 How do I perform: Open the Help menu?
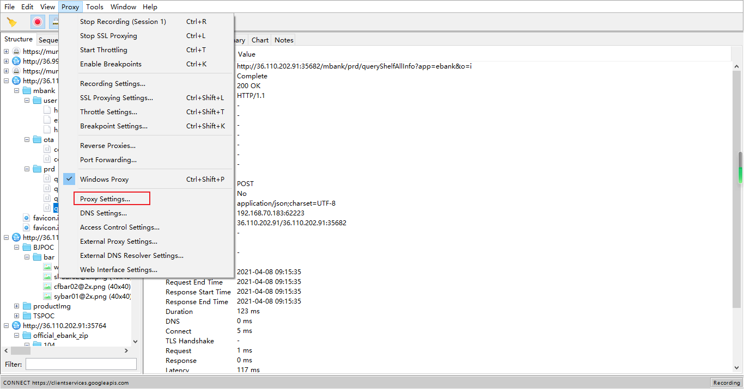150,7
